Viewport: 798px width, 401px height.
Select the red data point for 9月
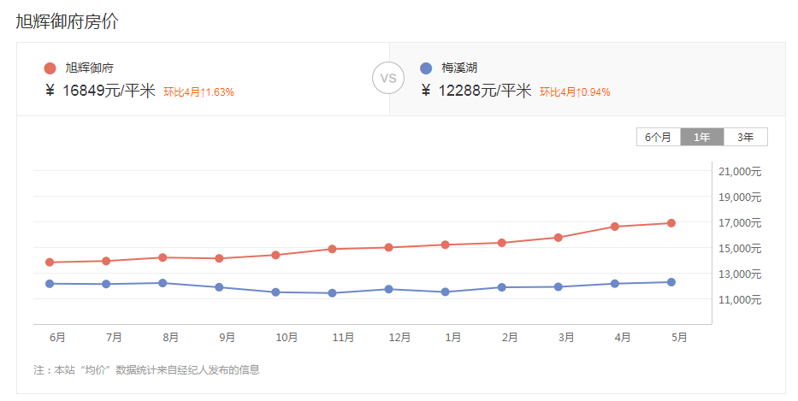point(219,258)
